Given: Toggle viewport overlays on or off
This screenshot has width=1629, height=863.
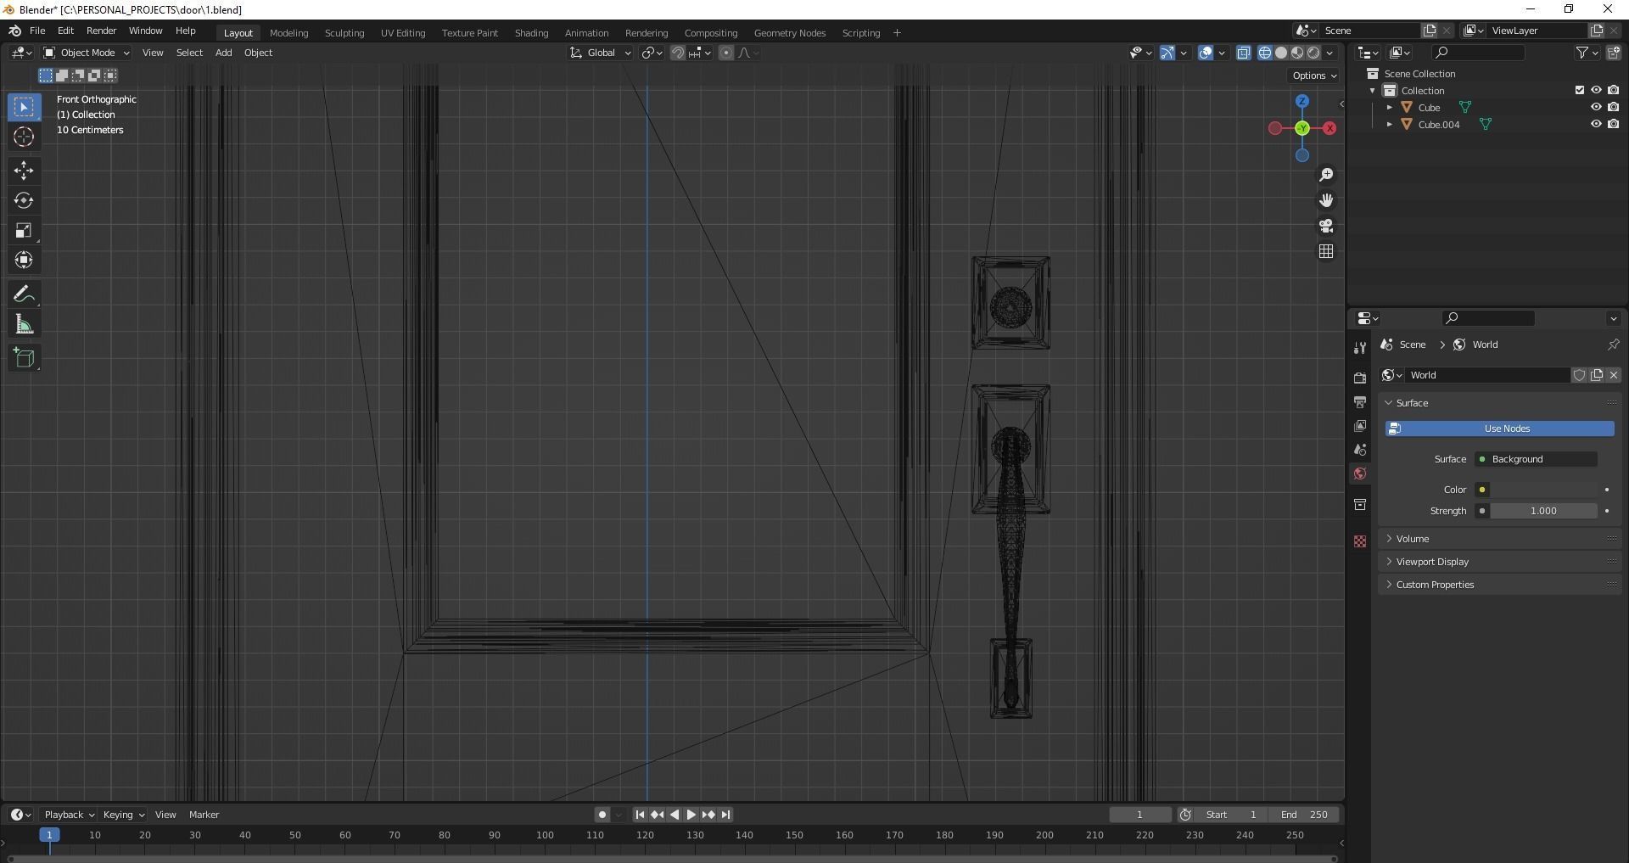Looking at the screenshot, I should 1206,53.
